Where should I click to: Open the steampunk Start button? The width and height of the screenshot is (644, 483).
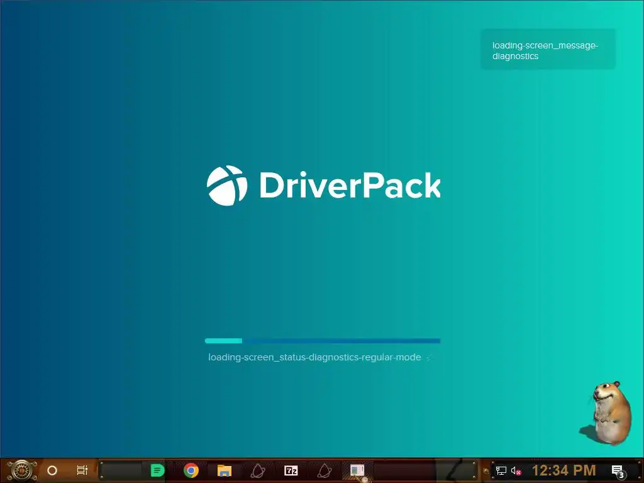coord(21,470)
